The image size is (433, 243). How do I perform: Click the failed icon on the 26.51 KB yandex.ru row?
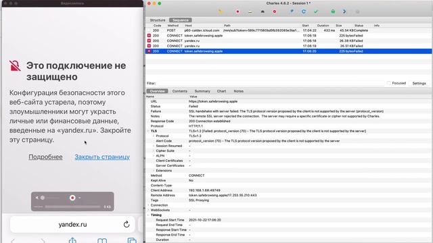click(149, 46)
